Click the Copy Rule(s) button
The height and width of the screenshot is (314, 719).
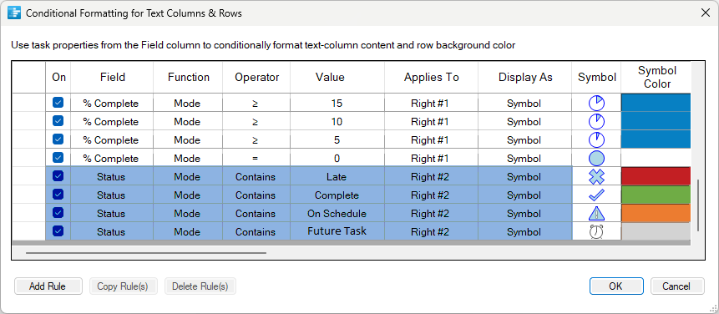123,286
